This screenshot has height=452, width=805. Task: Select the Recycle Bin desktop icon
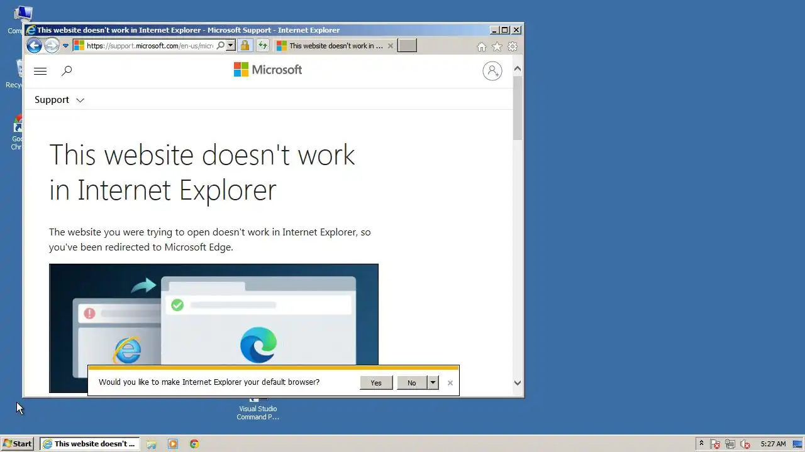pyautogui.click(x=14, y=74)
